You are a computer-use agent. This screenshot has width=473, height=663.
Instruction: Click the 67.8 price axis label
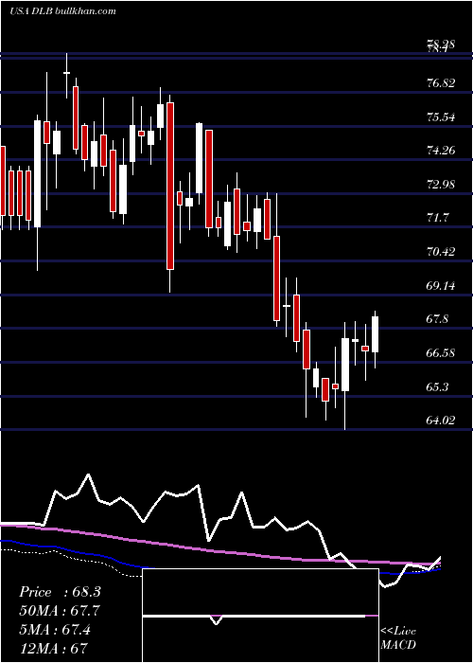pos(437,319)
